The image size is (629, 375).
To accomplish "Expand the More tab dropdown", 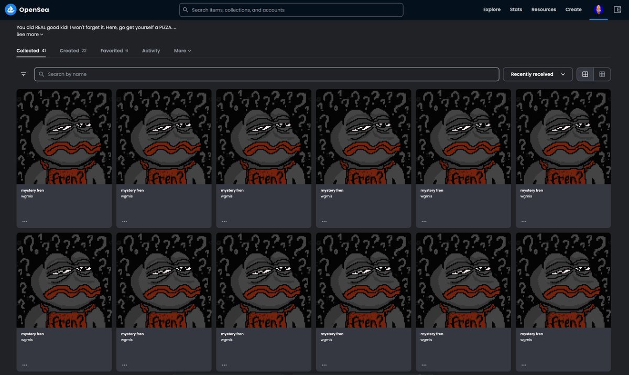I will 182,51.
